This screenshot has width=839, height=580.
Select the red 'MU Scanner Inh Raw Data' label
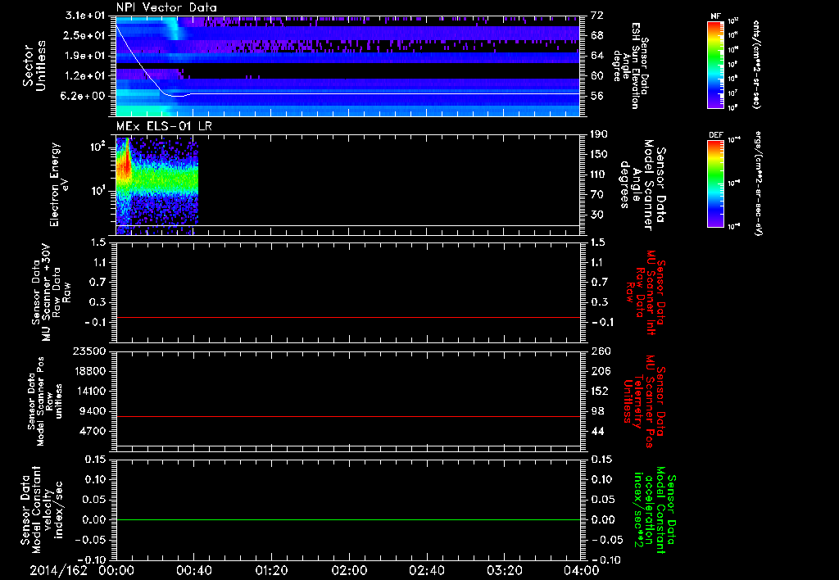click(x=645, y=292)
